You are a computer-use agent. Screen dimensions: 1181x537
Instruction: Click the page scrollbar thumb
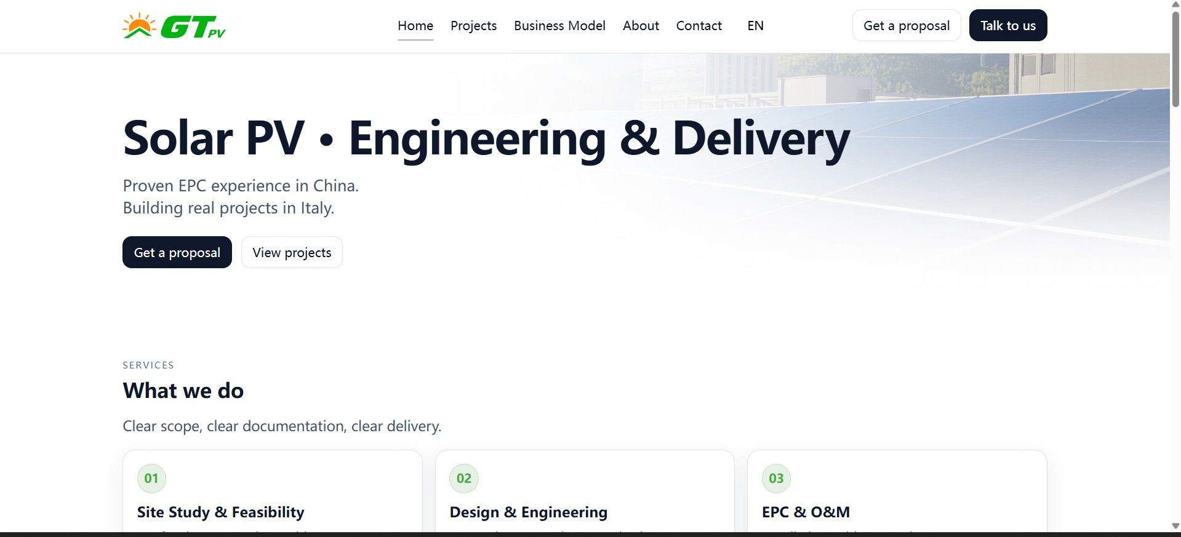pos(1175,59)
